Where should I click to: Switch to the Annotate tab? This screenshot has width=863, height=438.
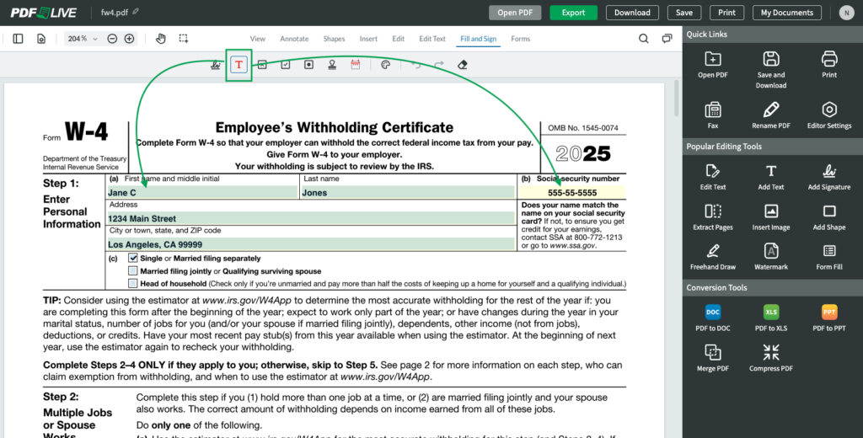click(294, 39)
